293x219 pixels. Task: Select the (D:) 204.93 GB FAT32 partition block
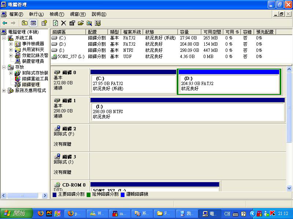(x=229, y=82)
